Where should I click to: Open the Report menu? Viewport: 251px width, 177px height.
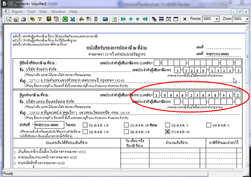[x=17, y=12]
